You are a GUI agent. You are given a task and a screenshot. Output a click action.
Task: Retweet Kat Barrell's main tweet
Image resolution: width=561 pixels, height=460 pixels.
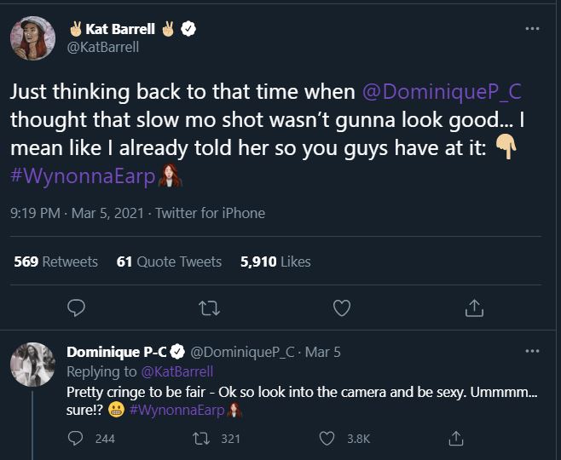point(209,307)
